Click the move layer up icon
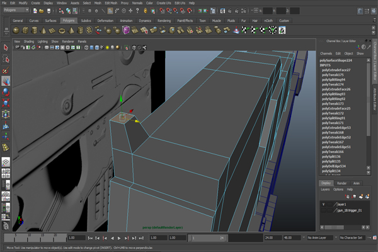Image resolution: width=378 pixels, height=252 pixels. 347,197
